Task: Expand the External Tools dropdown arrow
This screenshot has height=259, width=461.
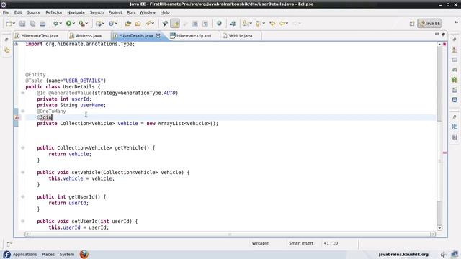Action: click(86, 24)
